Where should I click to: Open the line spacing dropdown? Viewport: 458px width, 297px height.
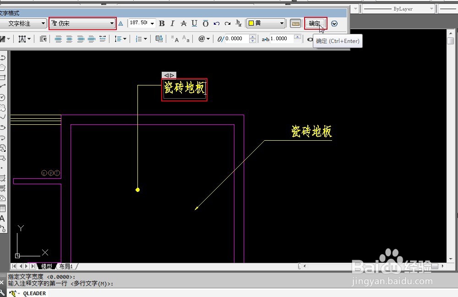coord(120,39)
